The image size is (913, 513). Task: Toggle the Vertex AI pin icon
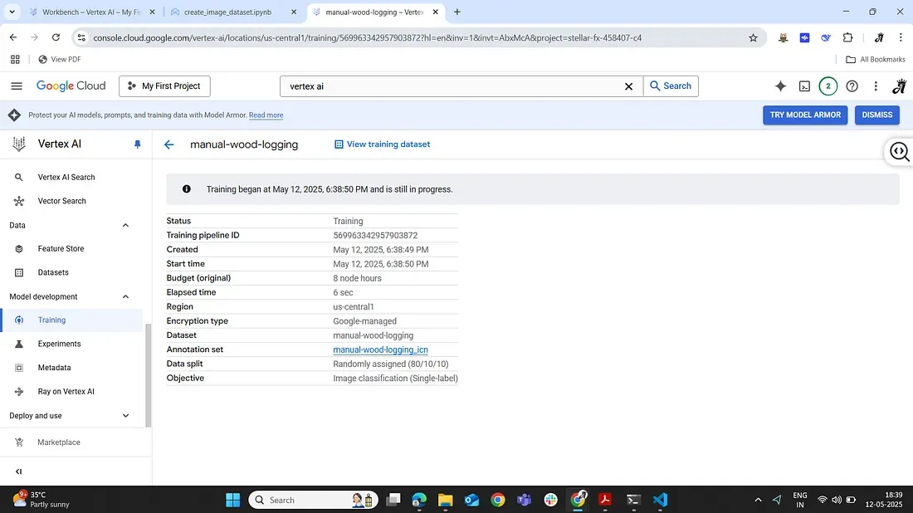tap(138, 144)
